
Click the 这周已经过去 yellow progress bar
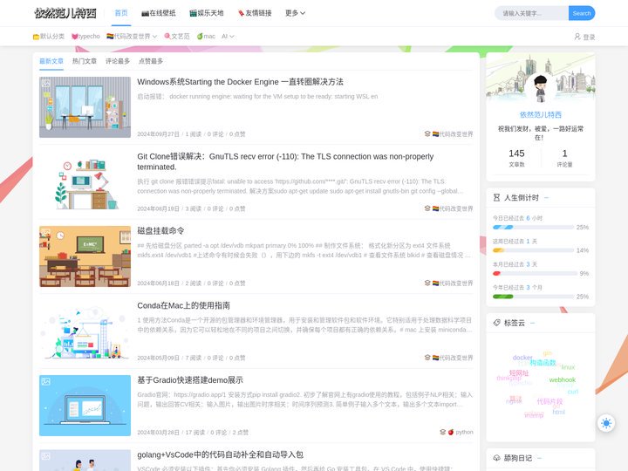click(x=533, y=250)
